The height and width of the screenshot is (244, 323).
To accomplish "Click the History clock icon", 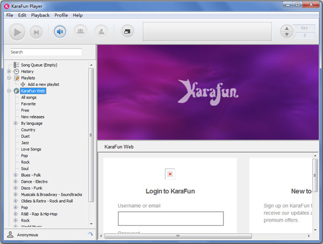I will coord(16,71).
